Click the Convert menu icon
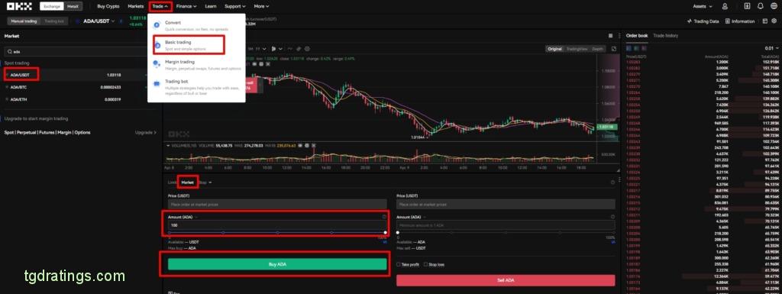The image size is (782, 294). coord(157,25)
